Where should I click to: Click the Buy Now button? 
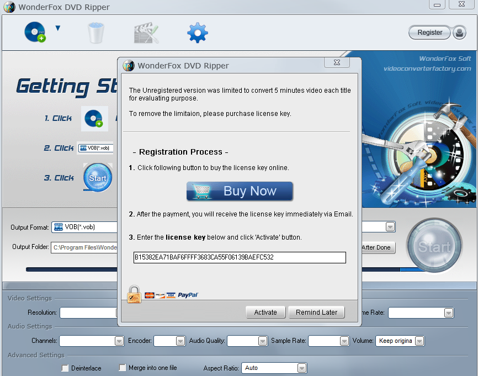[240, 191]
